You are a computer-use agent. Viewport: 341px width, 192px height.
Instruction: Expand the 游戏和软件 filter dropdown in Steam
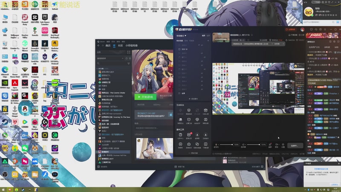(x=110, y=58)
